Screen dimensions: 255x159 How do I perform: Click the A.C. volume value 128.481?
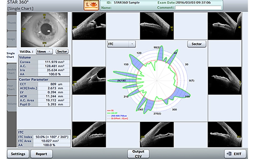(x=55, y=66)
